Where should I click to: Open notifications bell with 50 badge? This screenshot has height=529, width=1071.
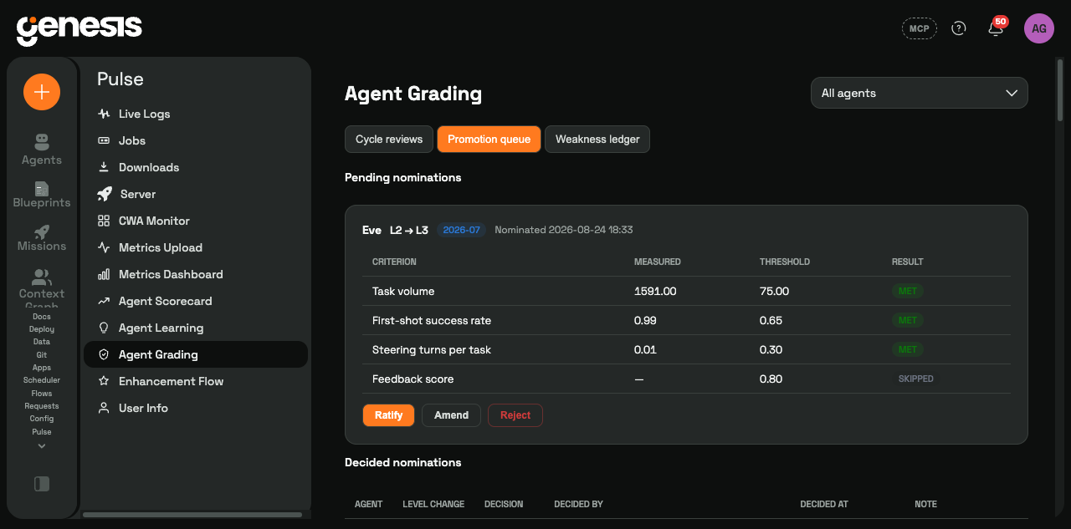[x=995, y=28]
